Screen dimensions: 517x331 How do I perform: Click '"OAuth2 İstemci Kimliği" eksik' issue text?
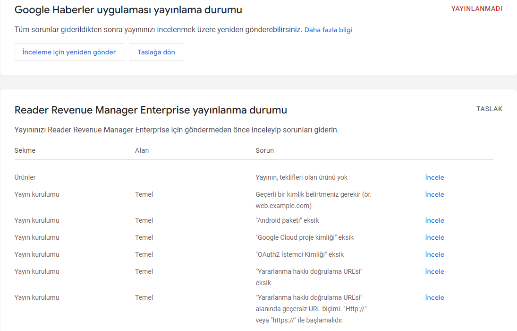coord(299,254)
